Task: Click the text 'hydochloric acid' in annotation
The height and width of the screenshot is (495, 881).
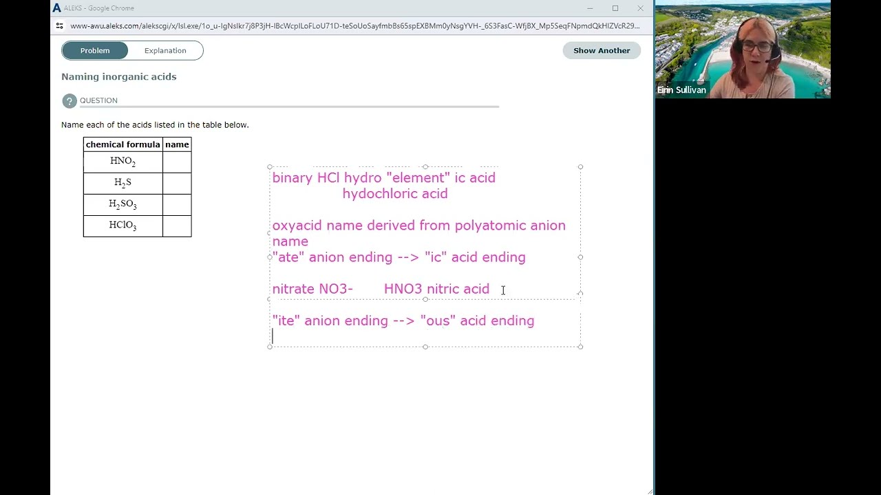Action: pos(395,194)
